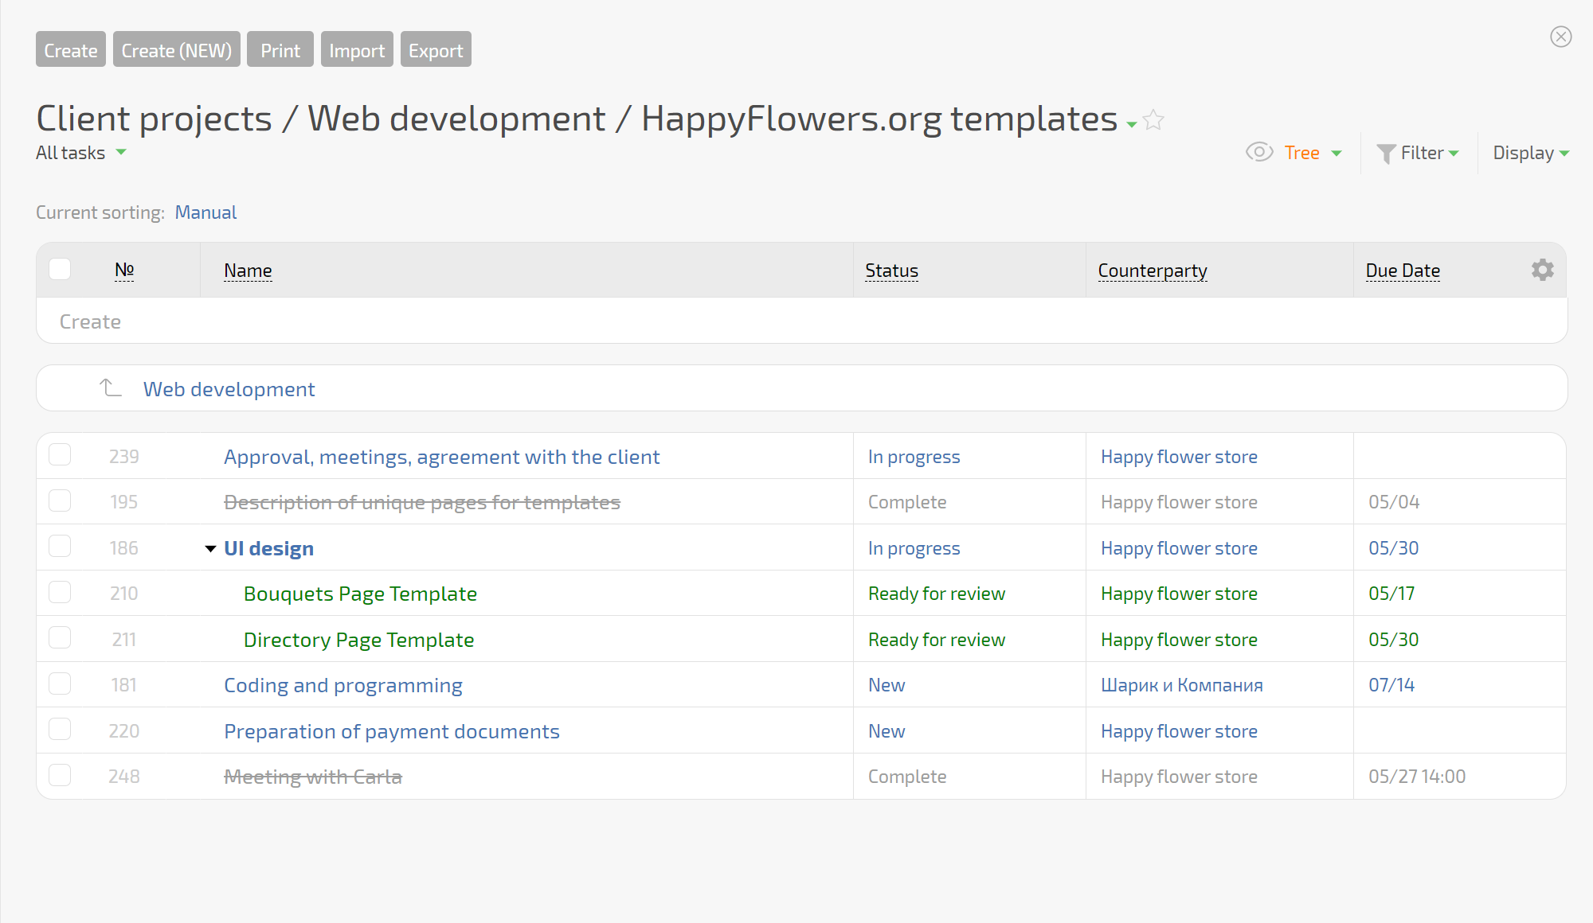The width and height of the screenshot is (1593, 923).
Task: Click the funnel Filter icon
Action: (x=1386, y=154)
